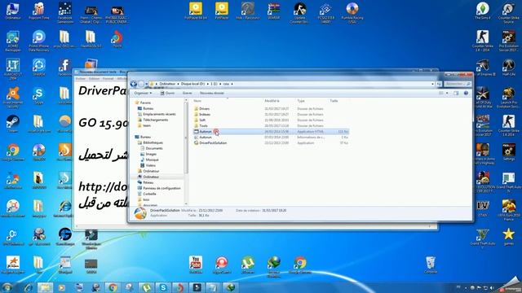Sort files by the Type column header

tap(301, 101)
